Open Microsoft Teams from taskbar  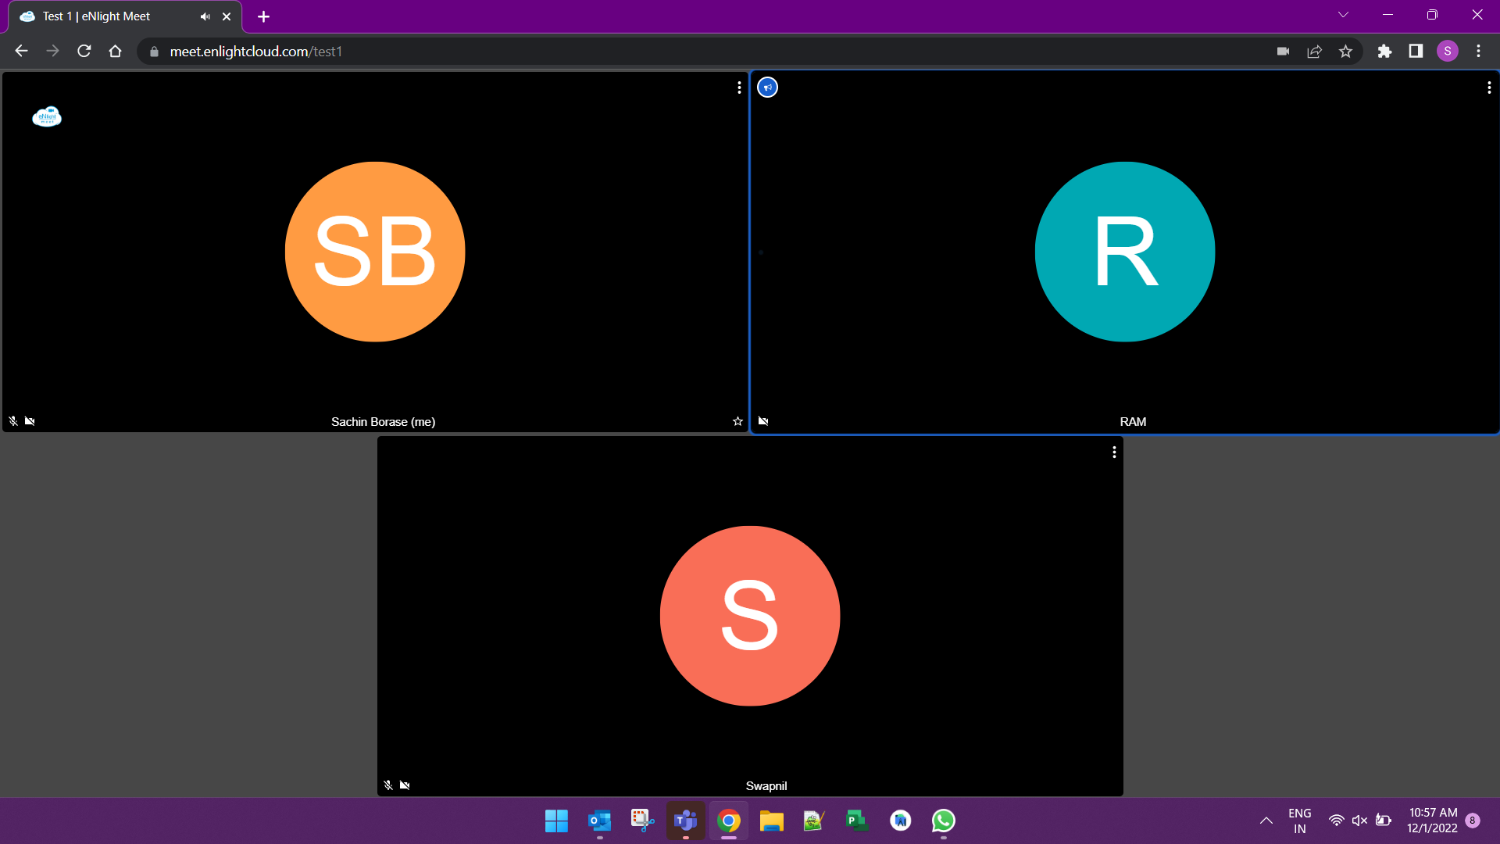coord(685,821)
